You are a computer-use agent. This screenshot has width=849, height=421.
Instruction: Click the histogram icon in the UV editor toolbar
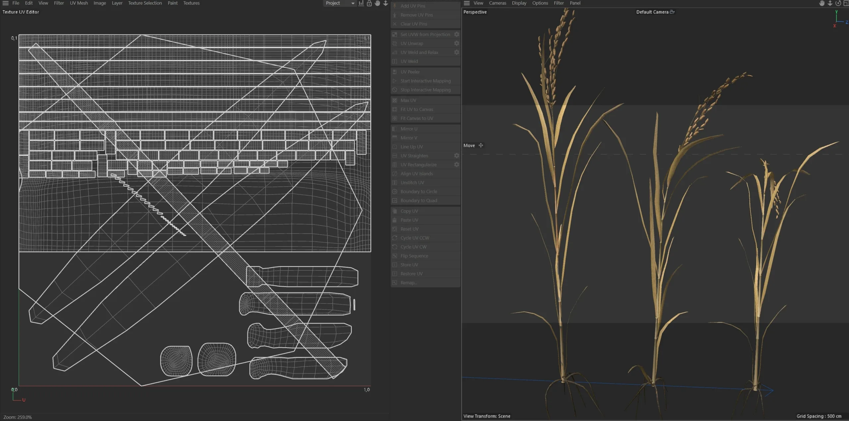[x=361, y=3]
